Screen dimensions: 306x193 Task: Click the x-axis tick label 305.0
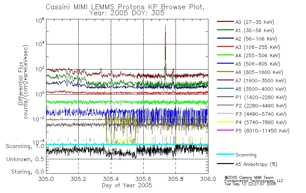point(46,179)
